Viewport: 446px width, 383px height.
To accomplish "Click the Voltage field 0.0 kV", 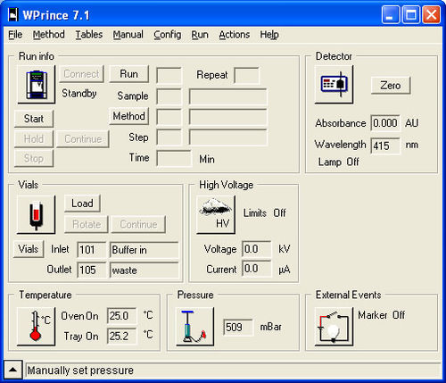I will [257, 249].
